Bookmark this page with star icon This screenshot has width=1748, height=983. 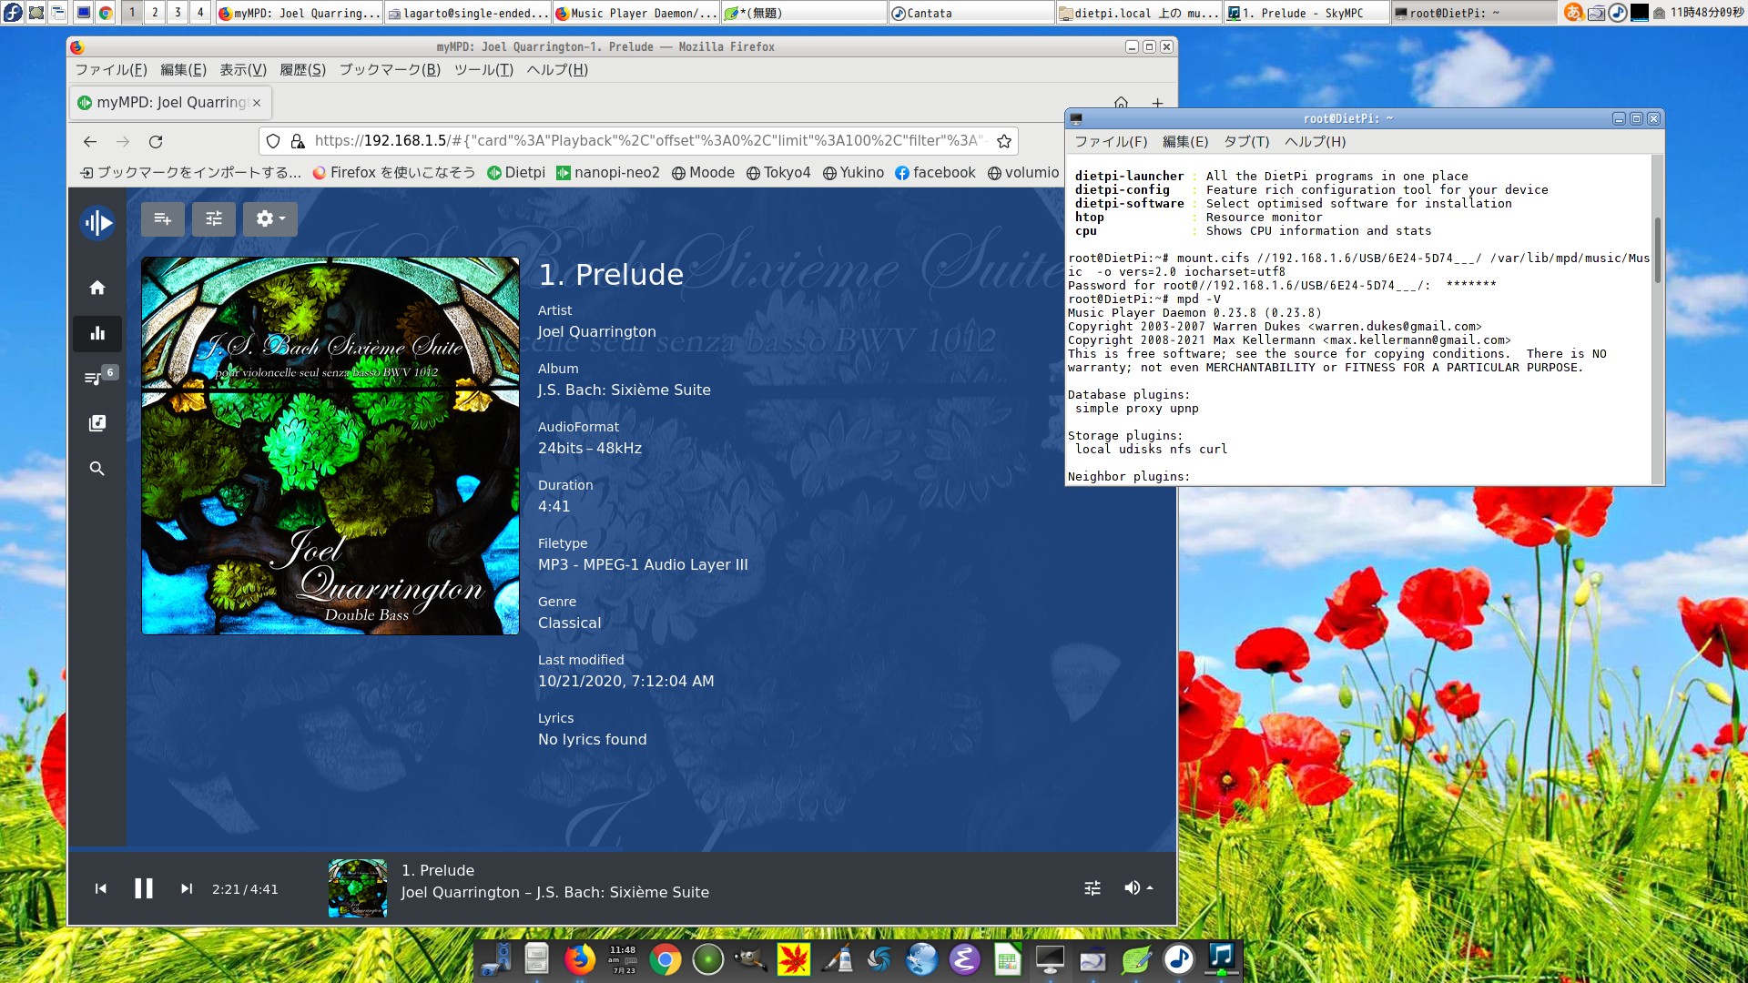(x=1004, y=141)
